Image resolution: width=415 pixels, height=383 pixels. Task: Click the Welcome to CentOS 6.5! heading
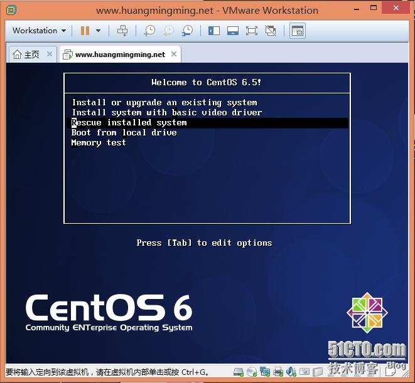207,83
